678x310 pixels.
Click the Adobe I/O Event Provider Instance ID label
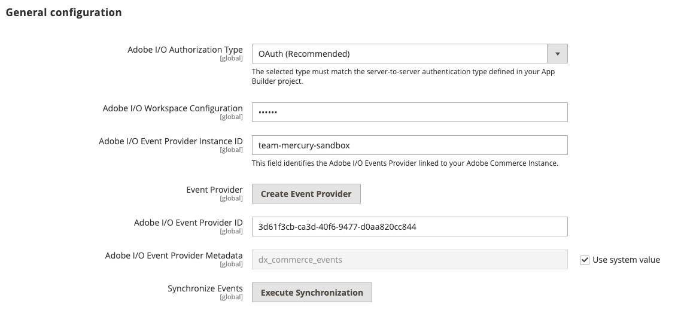171,141
